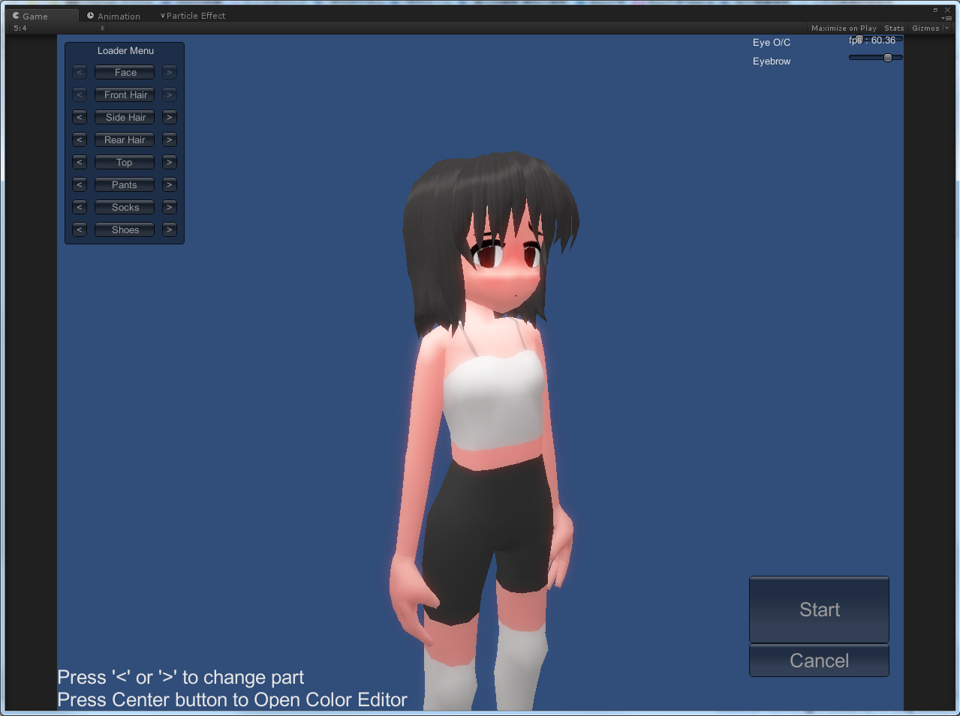The height and width of the screenshot is (716, 960).
Task: Toggle Maximize on Play
Action: (844, 28)
